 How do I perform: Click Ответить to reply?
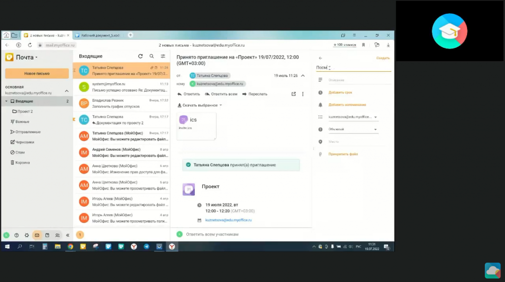click(189, 94)
